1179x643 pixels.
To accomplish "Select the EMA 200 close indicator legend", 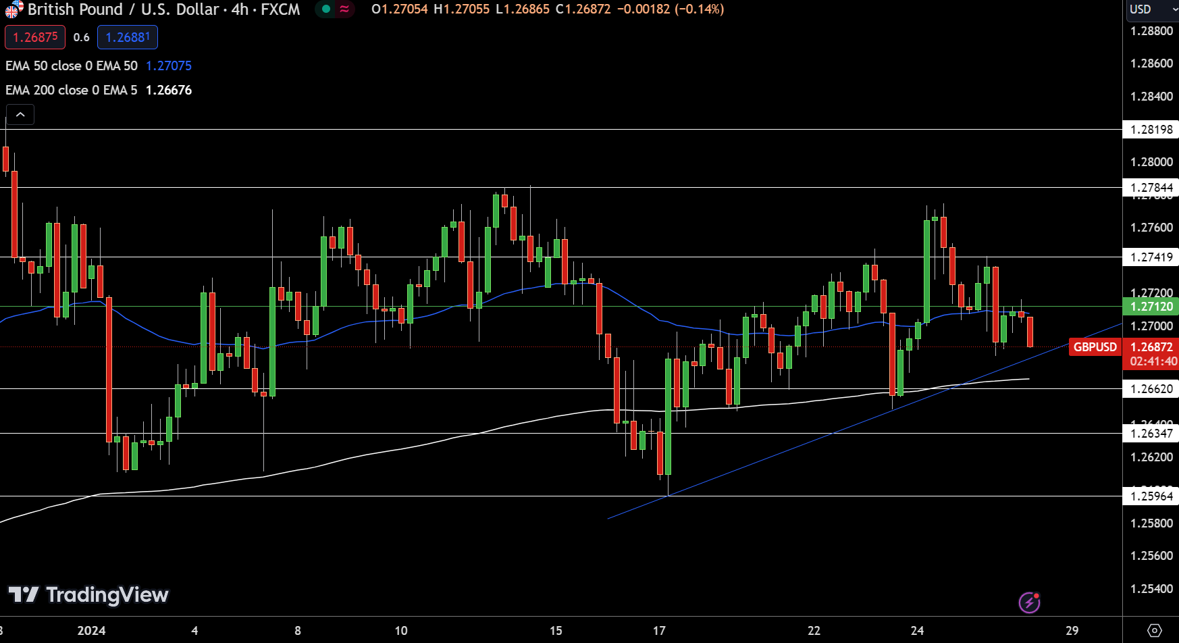I will tap(72, 90).
